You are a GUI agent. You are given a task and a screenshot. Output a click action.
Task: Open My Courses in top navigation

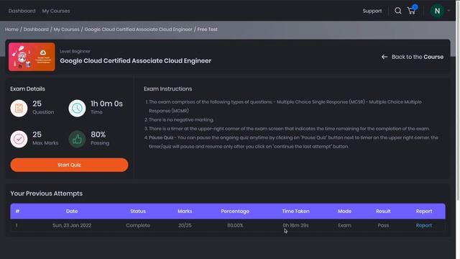click(56, 11)
